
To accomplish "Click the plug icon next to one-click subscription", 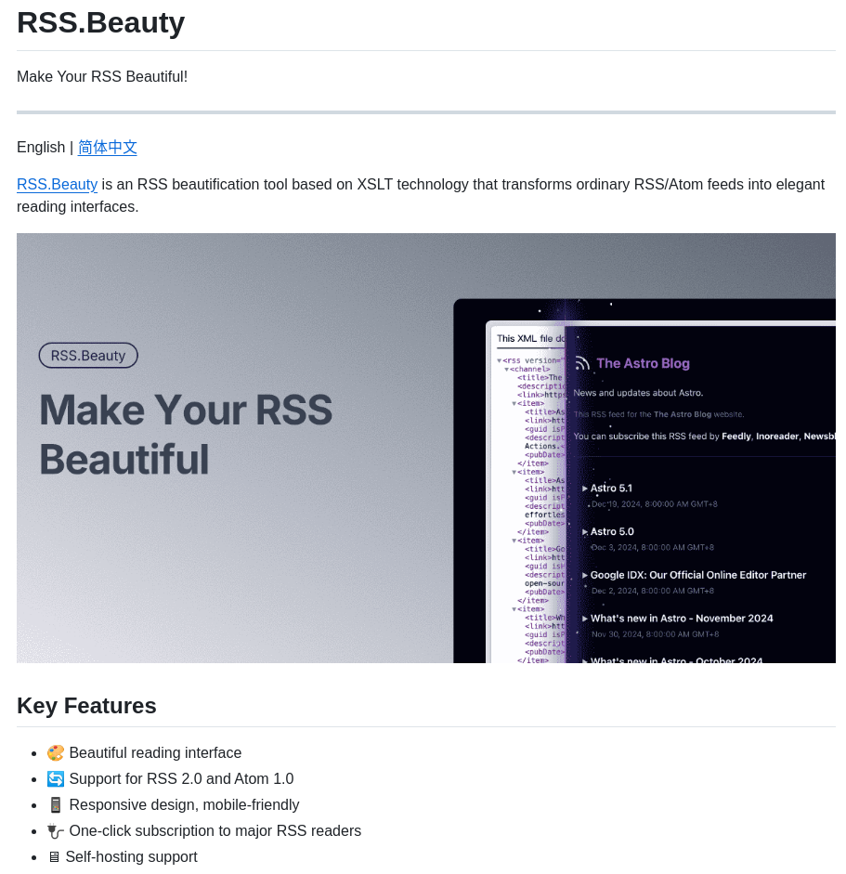I will (x=56, y=830).
